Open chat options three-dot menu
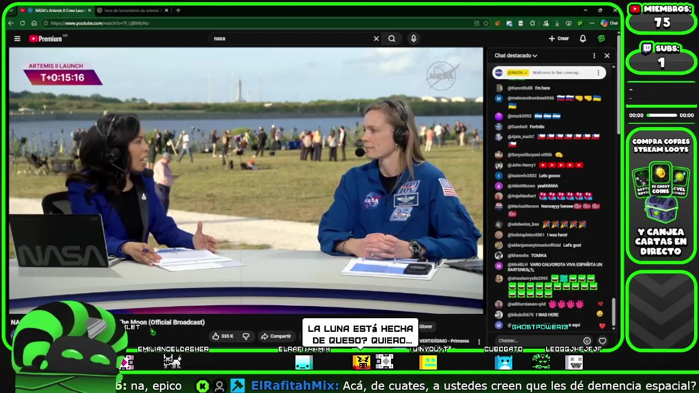The image size is (699, 393). point(594,56)
